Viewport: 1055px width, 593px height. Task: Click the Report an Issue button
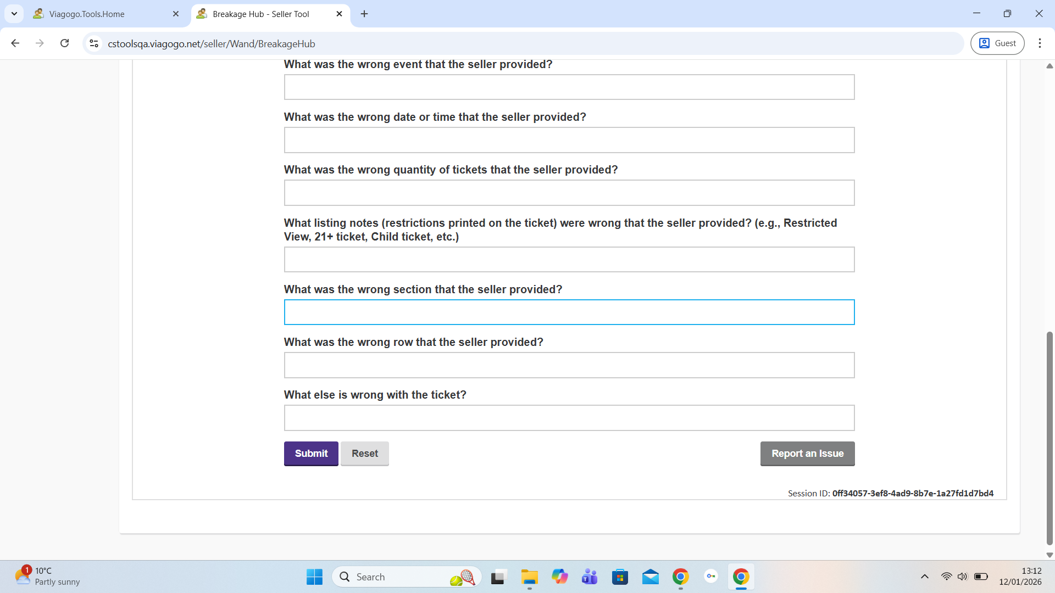click(807, 454)
